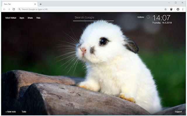The width and height of the screenshot is (187, 116).
Task: Open the paw print extension icon
Action: (x=171, y=9)
